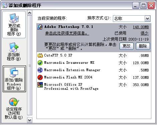Click the 350.00MB size value
The height and width of the screenshot is (125, 157).
pos(141,85)
